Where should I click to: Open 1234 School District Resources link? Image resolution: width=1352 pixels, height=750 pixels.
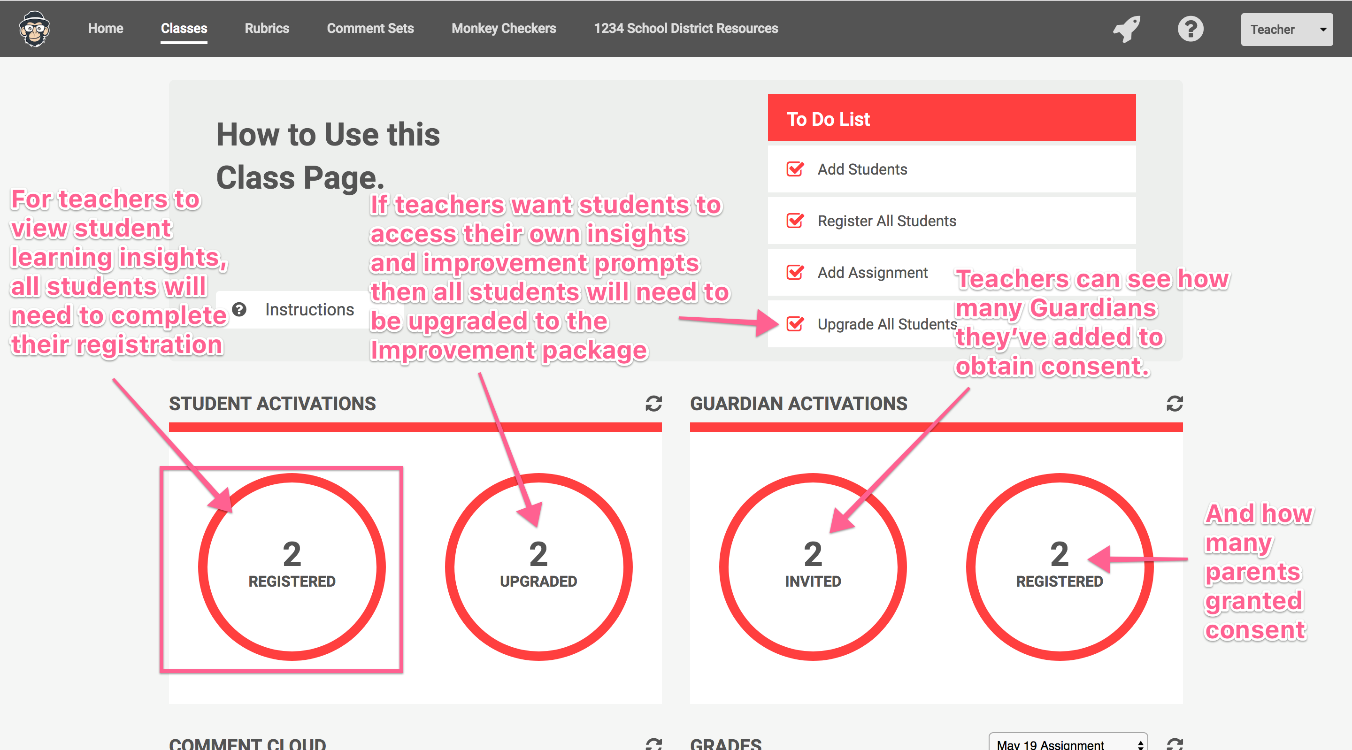point(685,28)
